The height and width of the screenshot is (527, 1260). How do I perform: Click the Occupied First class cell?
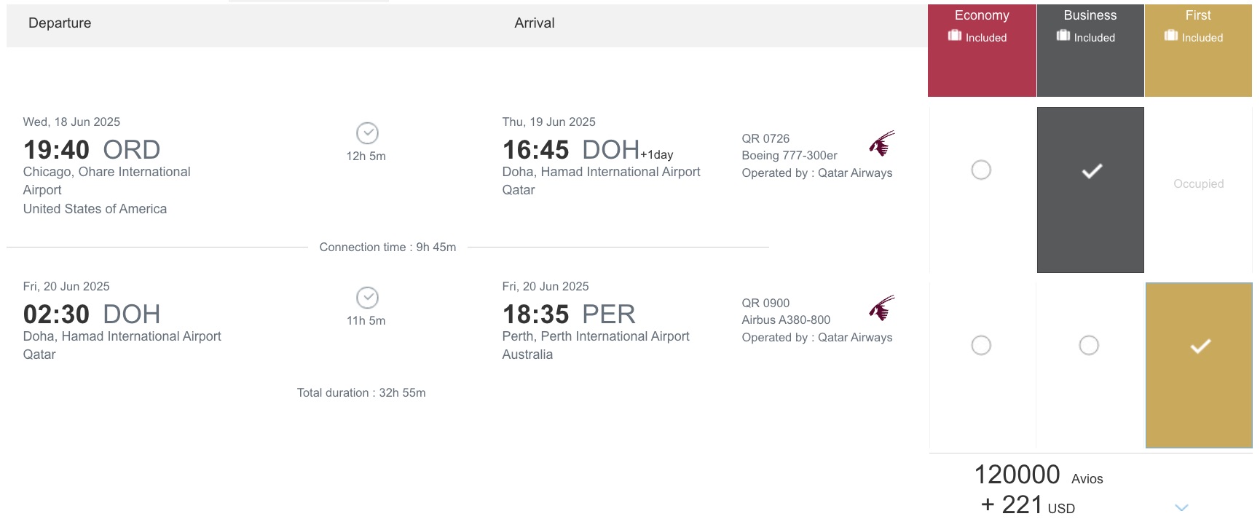[1198, 184]
